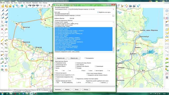The width and height of the screenshot is (169, 95).
Task: Click the round target icon atop right toolbar
Action: (167, 11)
